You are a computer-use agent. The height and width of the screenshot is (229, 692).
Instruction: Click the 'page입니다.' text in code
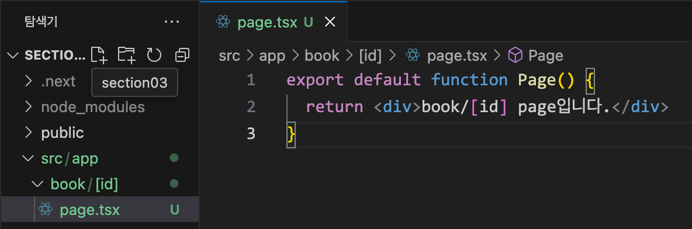pos(564,107)
